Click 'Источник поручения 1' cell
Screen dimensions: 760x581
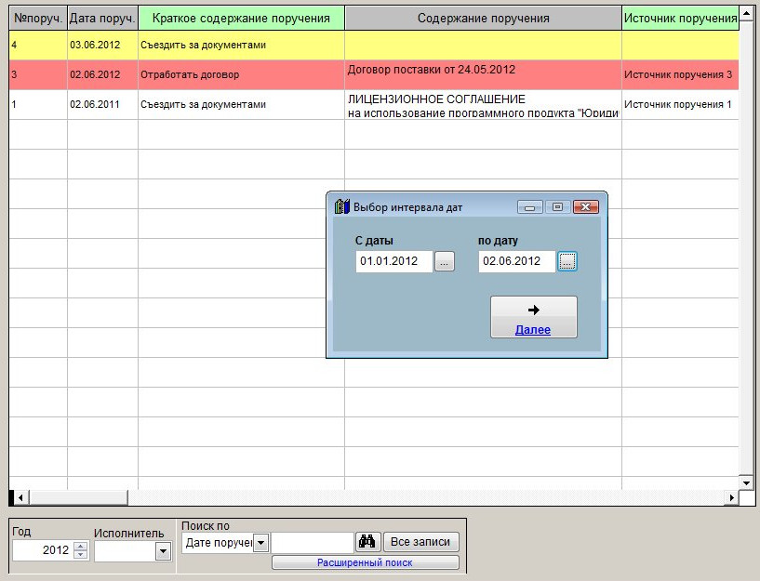click(681, 104)
